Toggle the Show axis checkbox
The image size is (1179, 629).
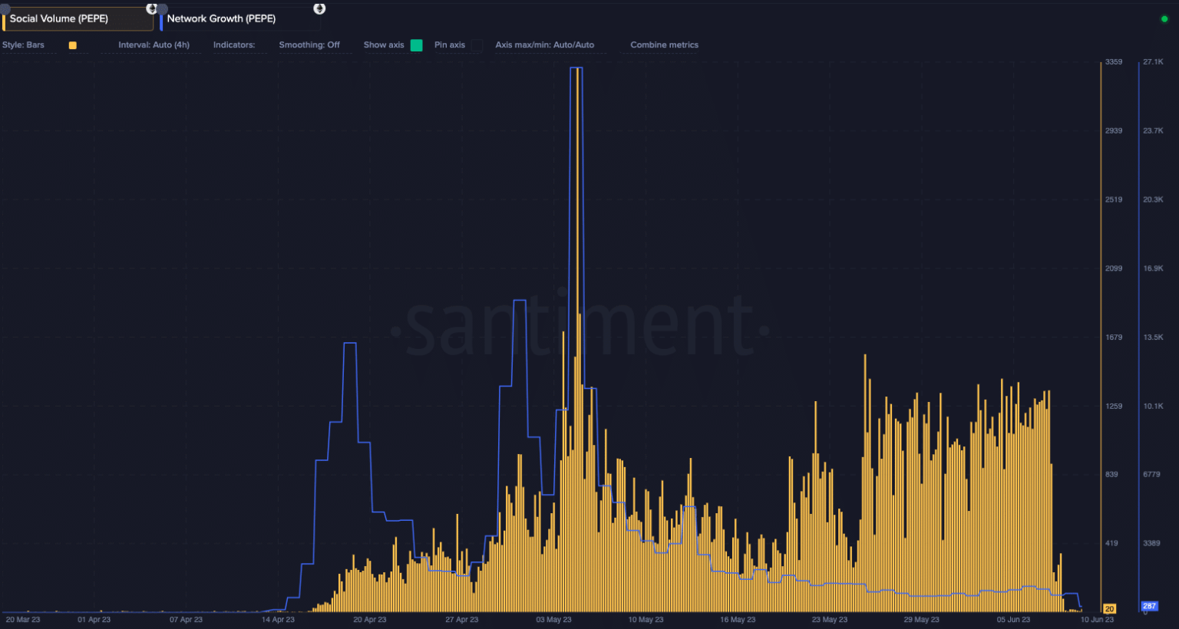click(416, 45)
